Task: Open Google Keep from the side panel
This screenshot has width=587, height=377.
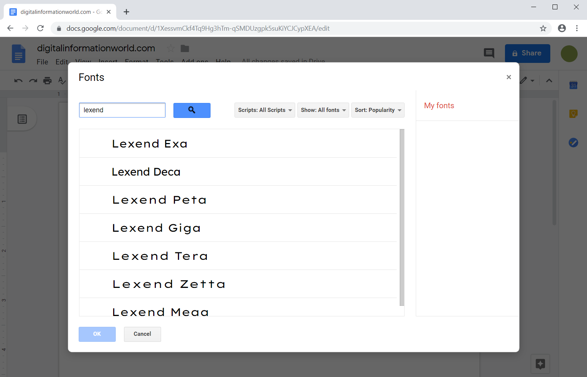Action: [573, 114]
